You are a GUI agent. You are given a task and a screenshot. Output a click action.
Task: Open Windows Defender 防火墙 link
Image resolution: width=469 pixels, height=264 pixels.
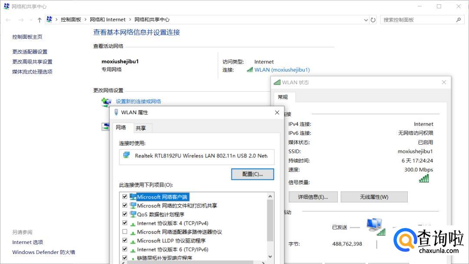tap(44, 252)
